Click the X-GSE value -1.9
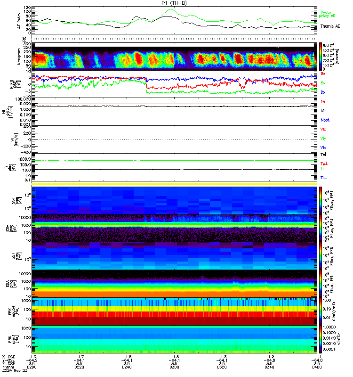This screenshot has width=353, height=377. (32, 357)
